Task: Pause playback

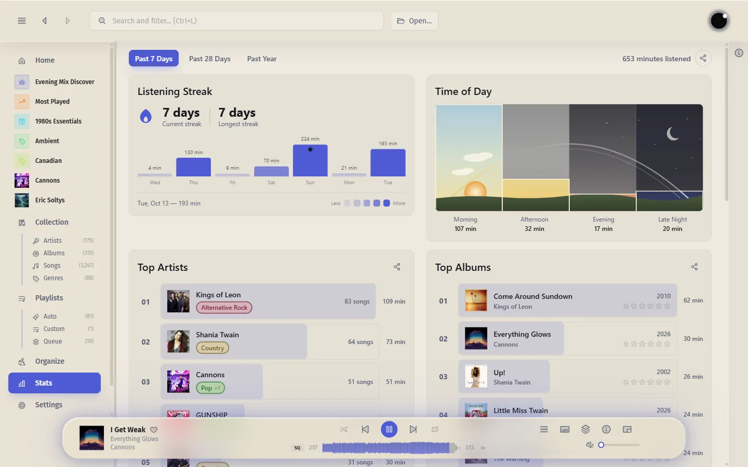Action: click(x=389, y=429)
